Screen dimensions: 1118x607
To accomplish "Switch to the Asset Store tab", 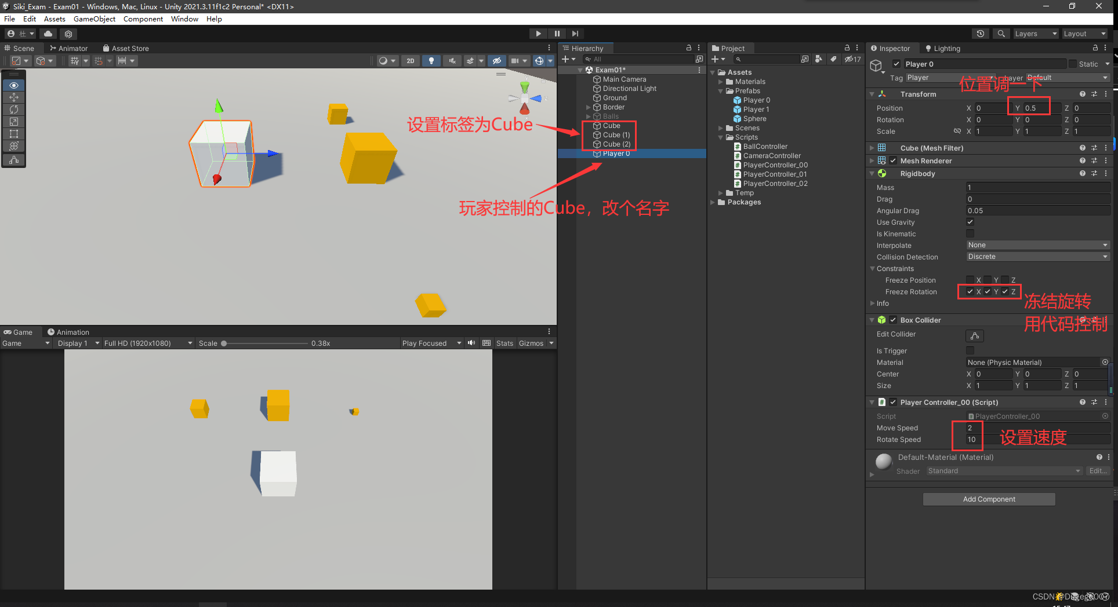I will [126, 49].
